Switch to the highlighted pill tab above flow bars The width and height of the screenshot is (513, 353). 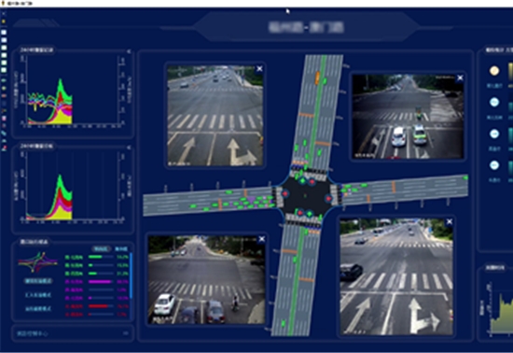(101, 248)
